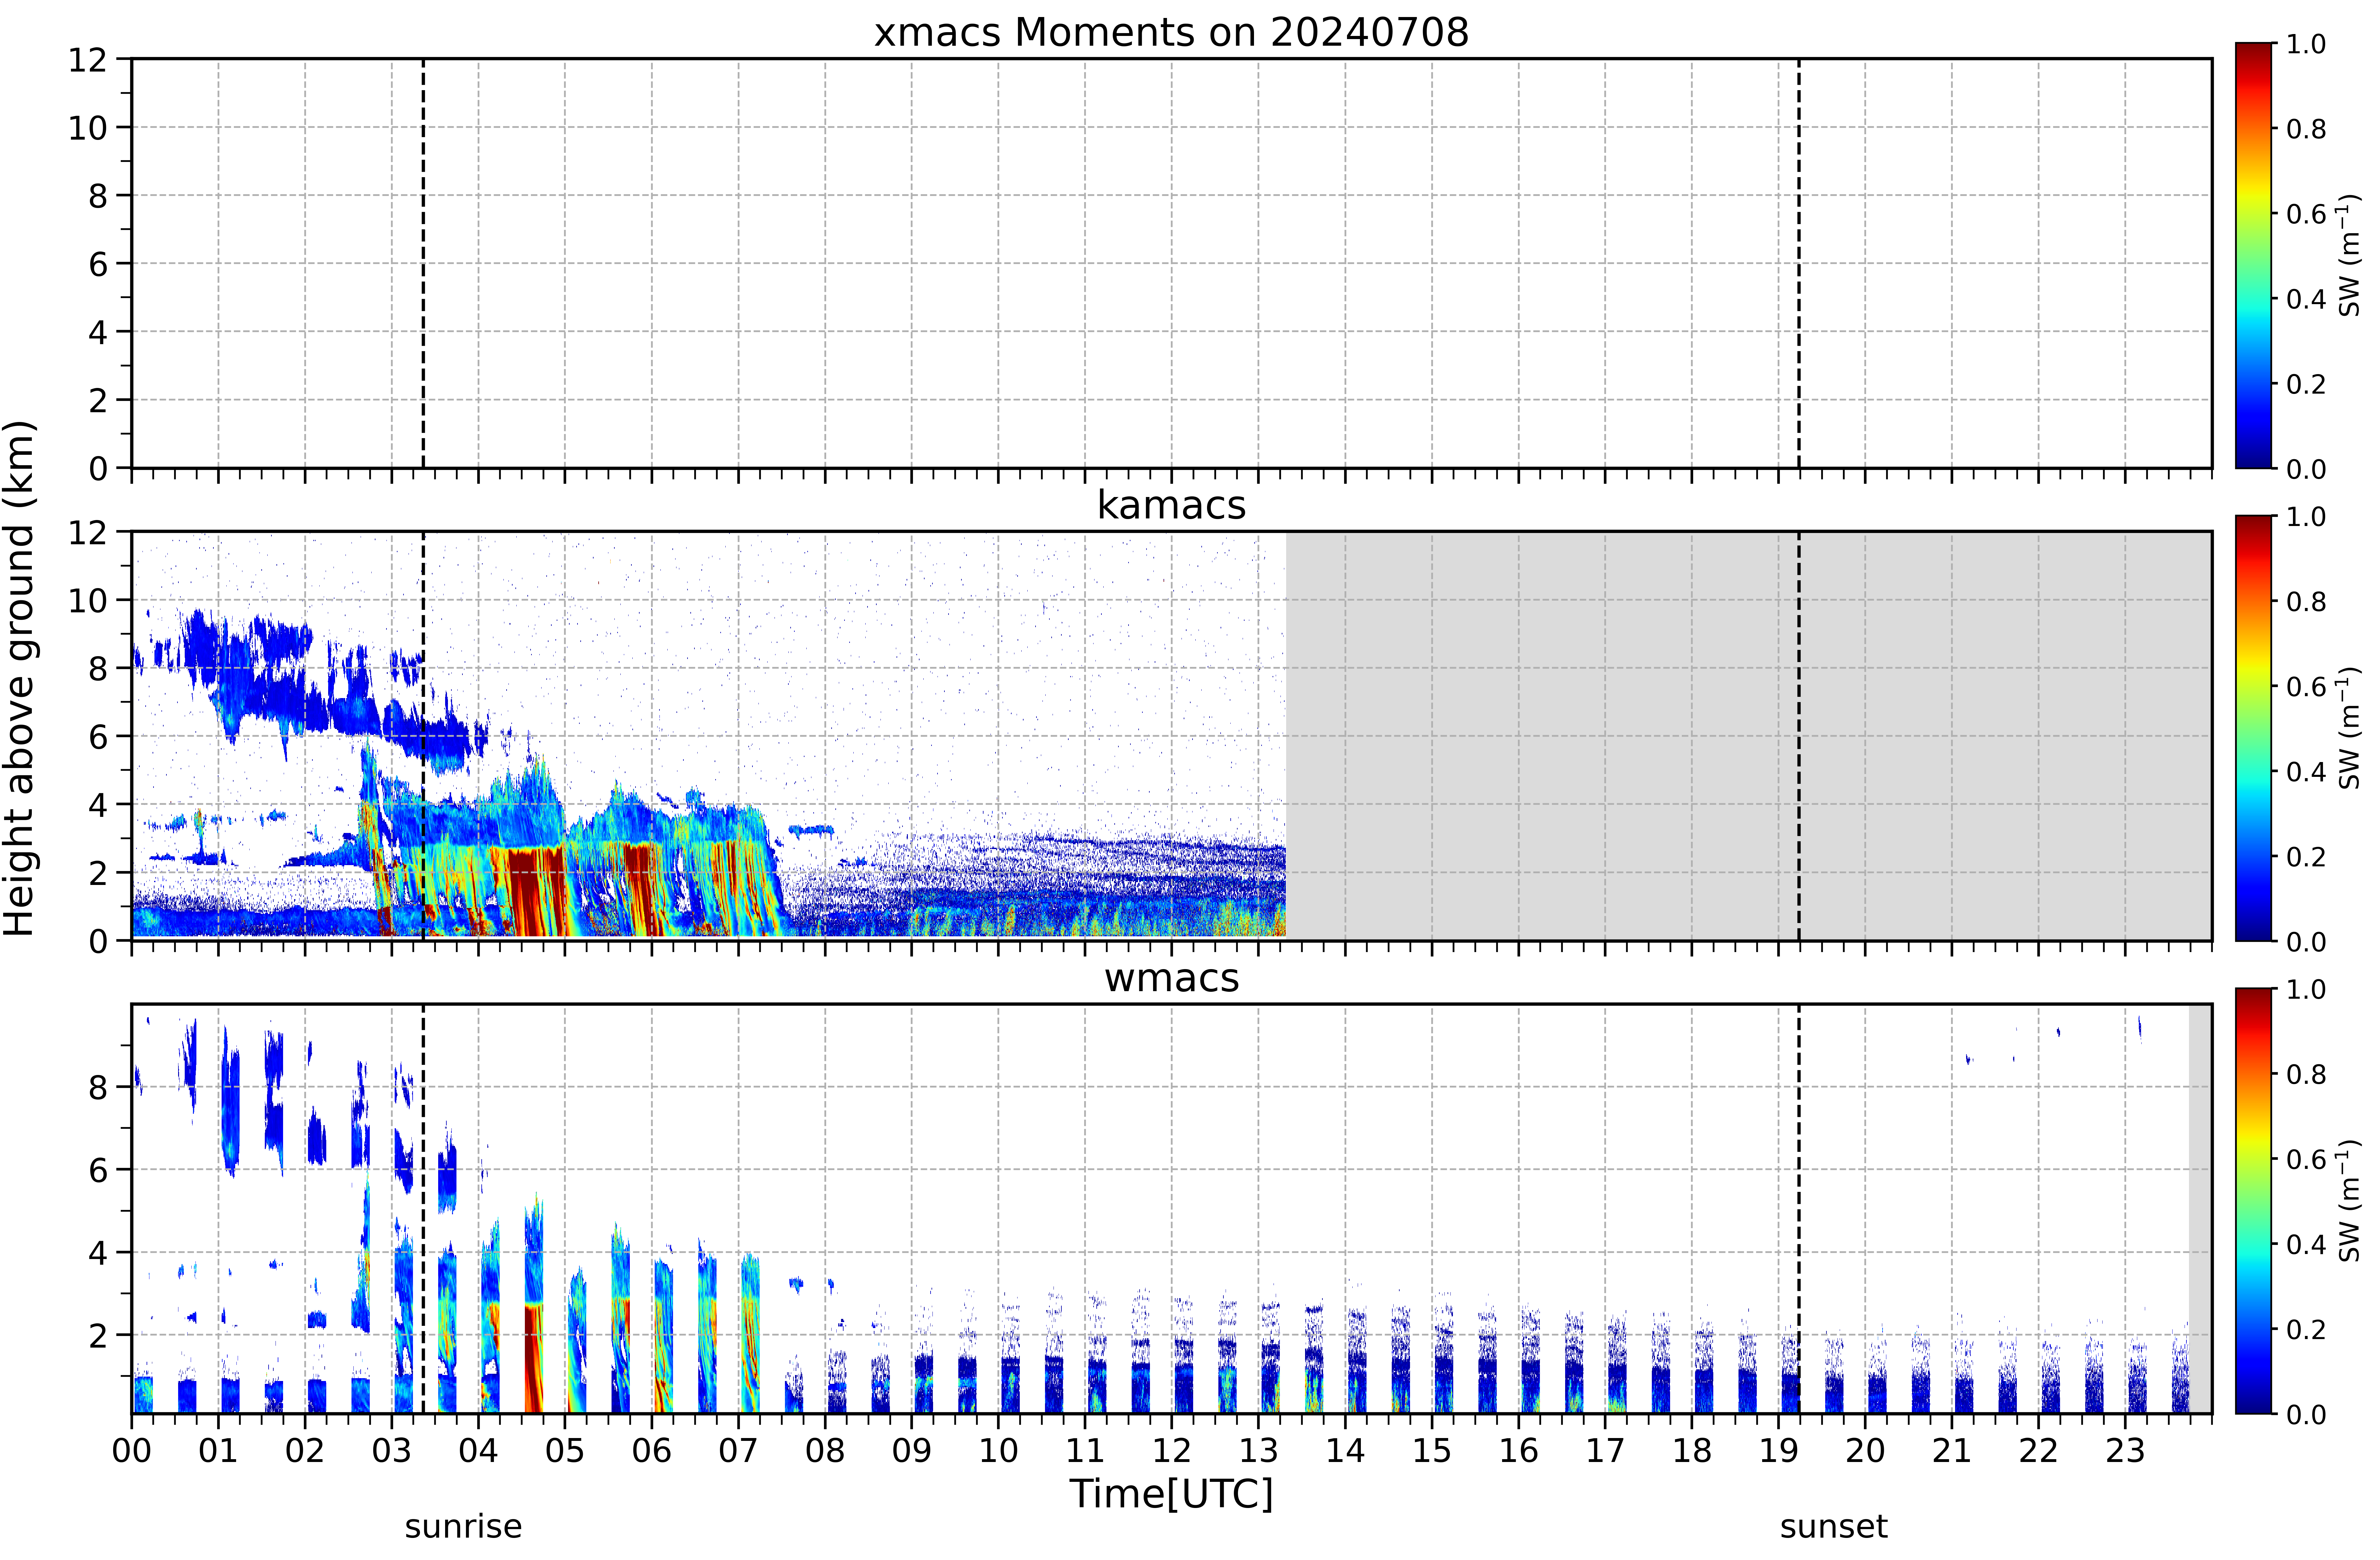Click the "6" height tick of the wmacs panel

[98, 1170]
